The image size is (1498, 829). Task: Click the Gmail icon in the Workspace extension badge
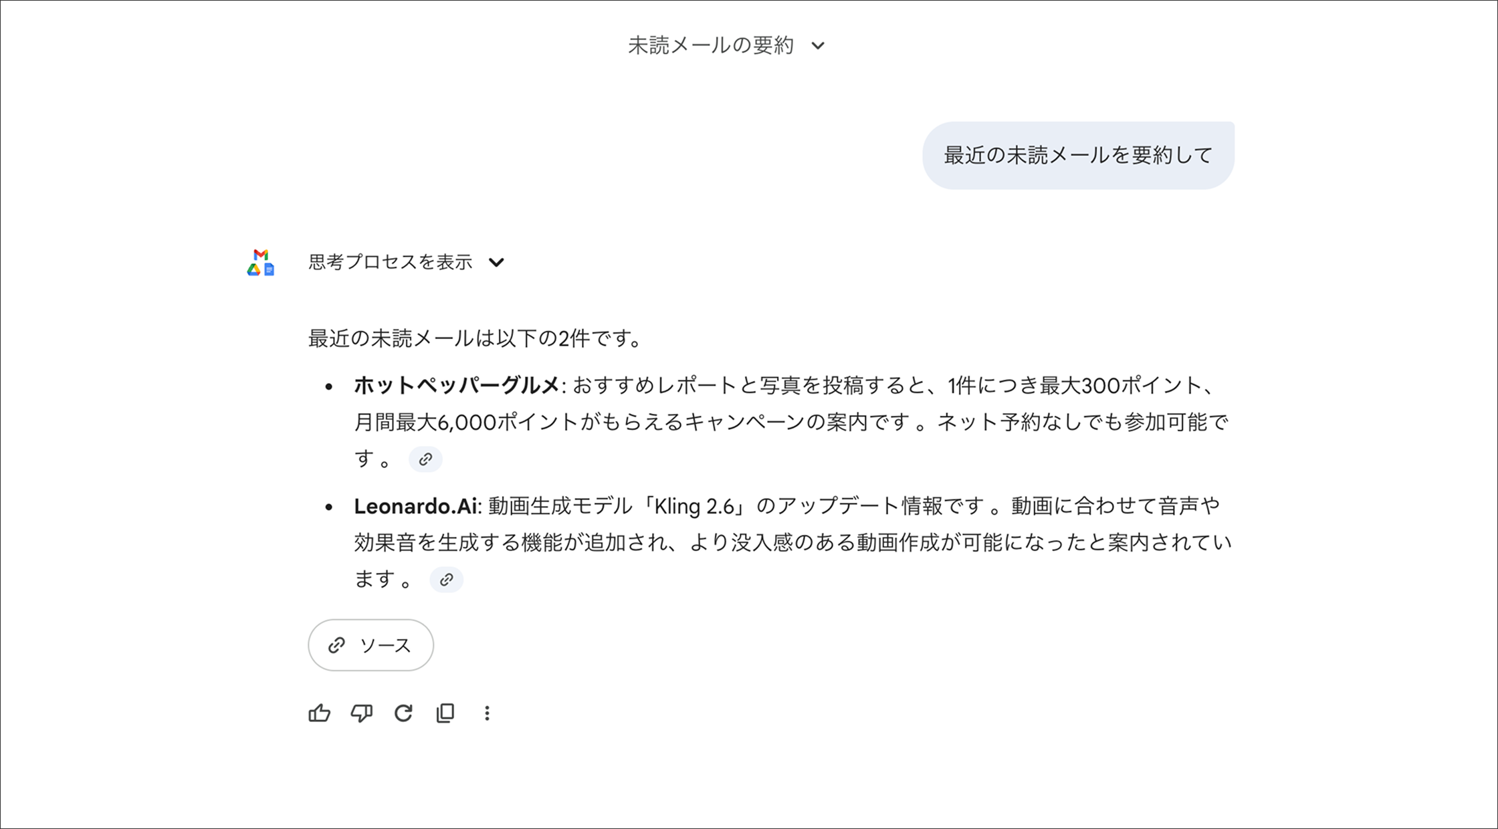click(x=261, y=255)
